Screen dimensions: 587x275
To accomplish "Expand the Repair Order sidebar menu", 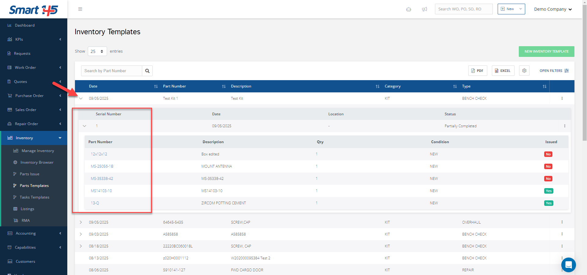I will click(34, 124).
